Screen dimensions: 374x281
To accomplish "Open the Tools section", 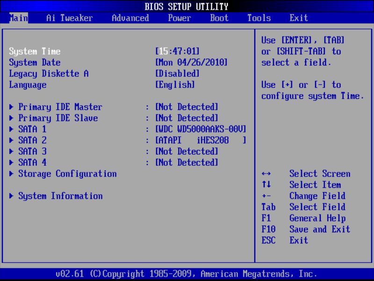I will (x=258, y=18).
